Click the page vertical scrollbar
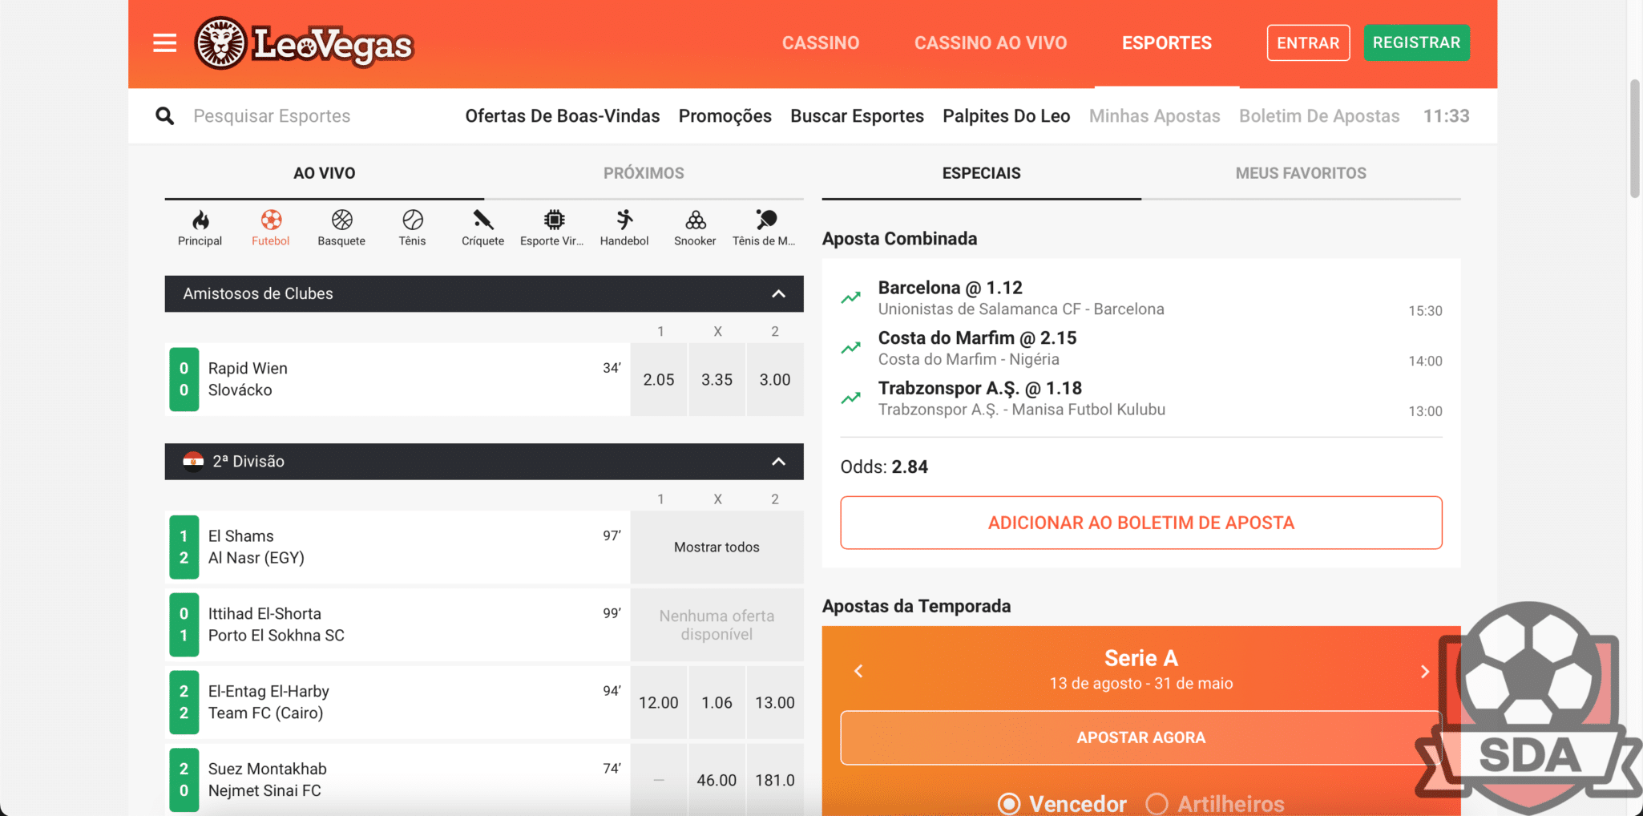The image size is (1643, 816). [1635, 138]
